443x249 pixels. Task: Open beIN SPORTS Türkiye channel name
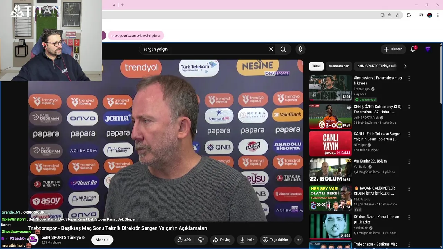61,238
